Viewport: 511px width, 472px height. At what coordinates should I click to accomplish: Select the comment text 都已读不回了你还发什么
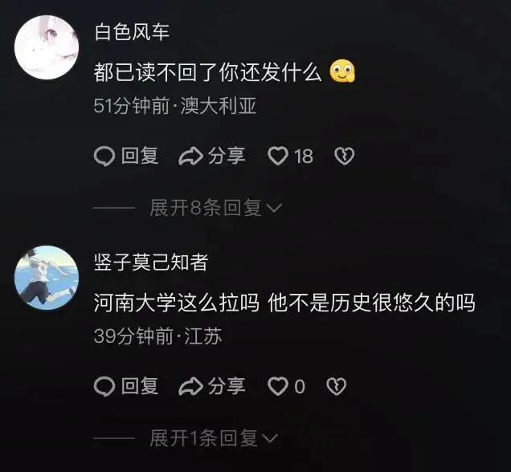tap(207, 72)
